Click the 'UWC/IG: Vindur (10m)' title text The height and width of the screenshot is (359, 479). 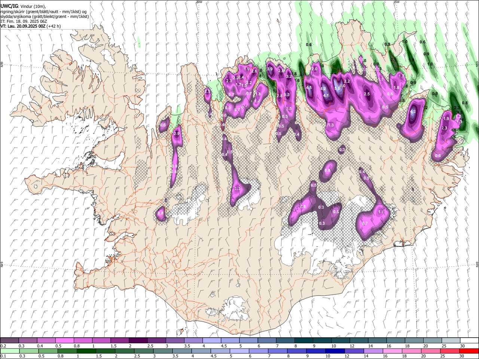tap(23, 6)
